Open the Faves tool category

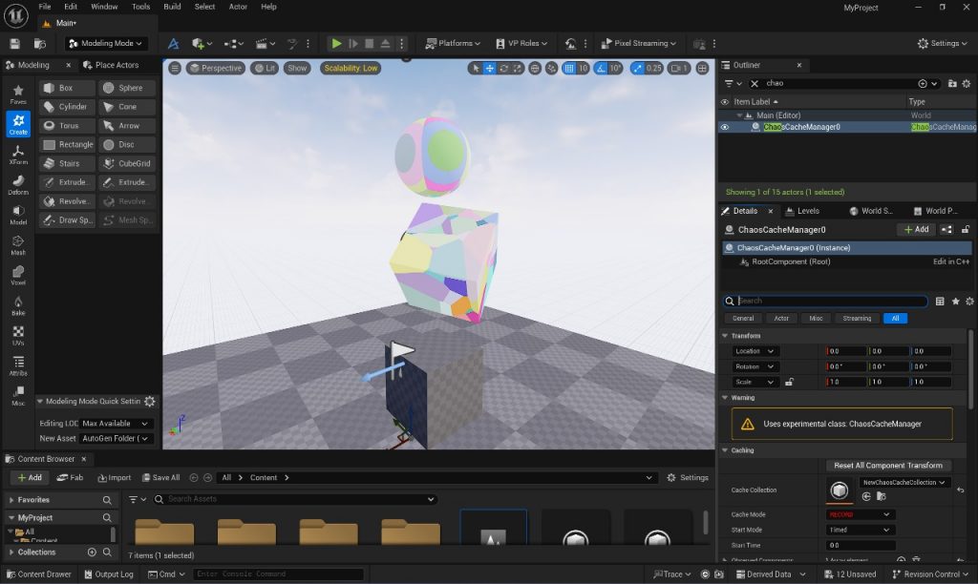[18, 94]
